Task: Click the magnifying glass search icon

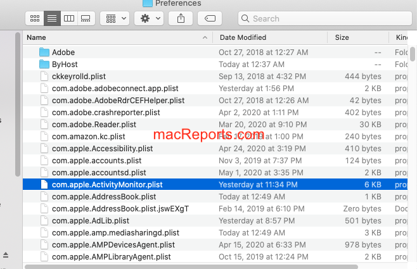Action: 245,18
